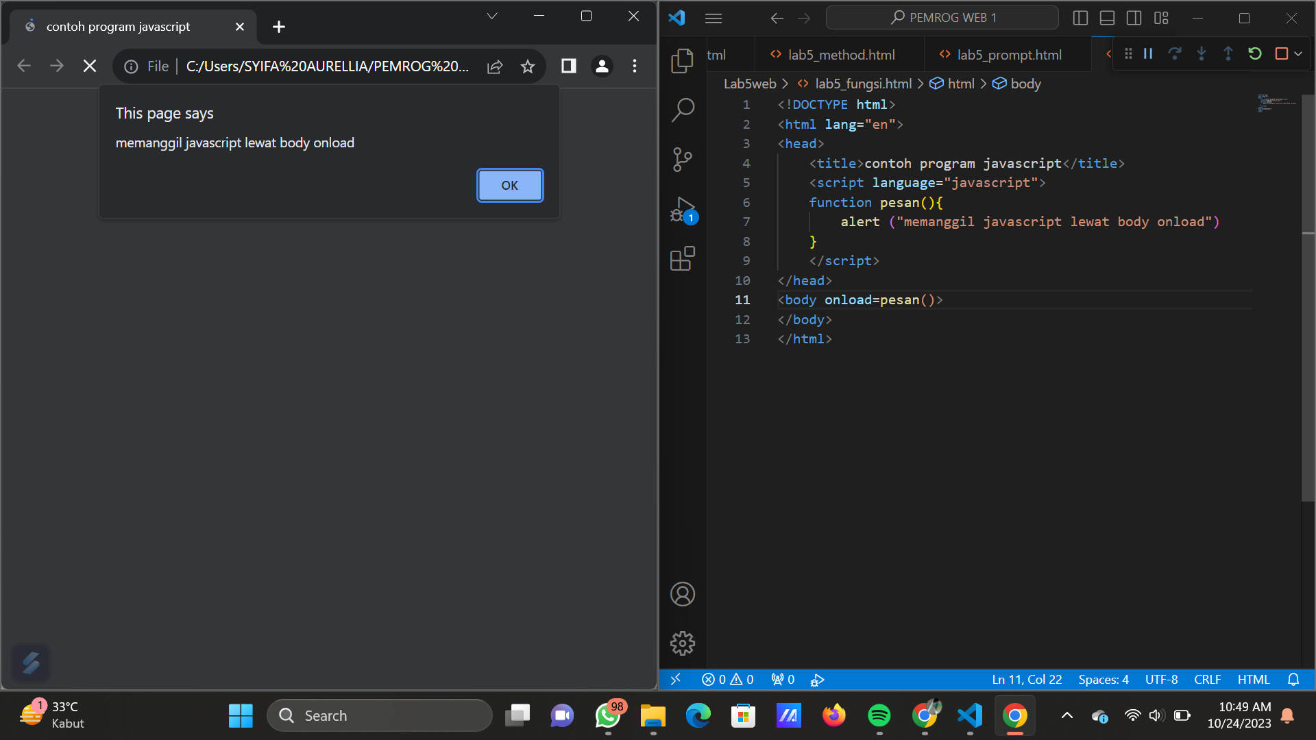Stop debugging with the red square icon

pos(1281,53)
